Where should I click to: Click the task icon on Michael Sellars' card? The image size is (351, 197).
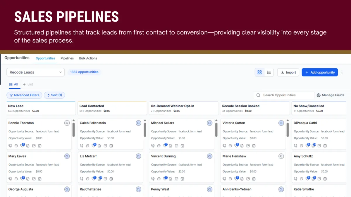176,146
